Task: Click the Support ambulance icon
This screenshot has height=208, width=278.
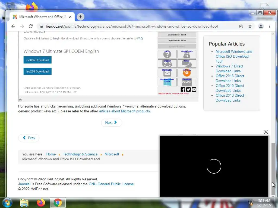Action: click(x=167, y=63)
